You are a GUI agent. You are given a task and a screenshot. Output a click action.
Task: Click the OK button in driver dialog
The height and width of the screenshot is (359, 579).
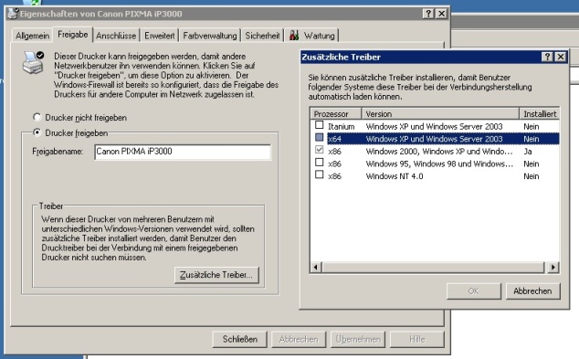click(474, 291)
